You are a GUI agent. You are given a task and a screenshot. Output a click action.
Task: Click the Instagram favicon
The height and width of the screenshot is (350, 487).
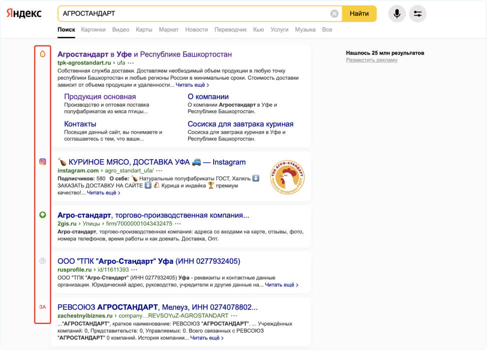(43, 162)
